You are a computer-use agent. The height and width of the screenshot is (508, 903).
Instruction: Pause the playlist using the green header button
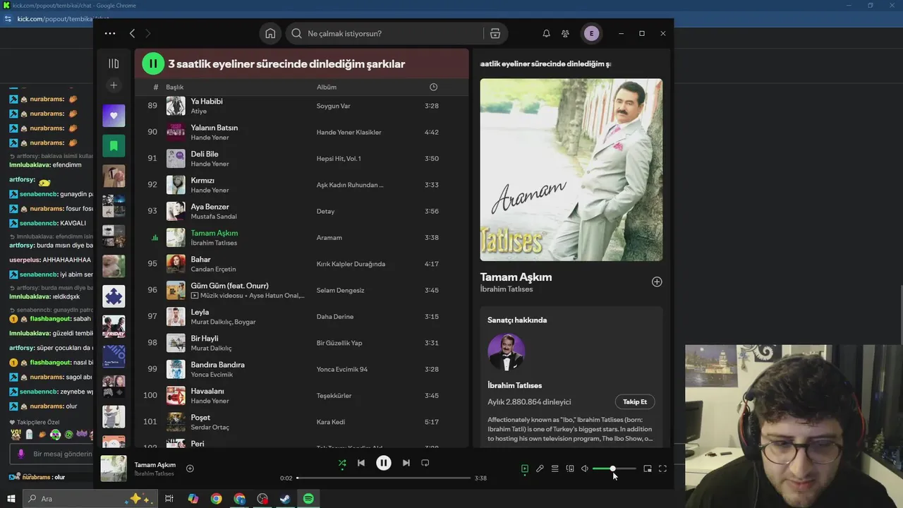point(153,64)
